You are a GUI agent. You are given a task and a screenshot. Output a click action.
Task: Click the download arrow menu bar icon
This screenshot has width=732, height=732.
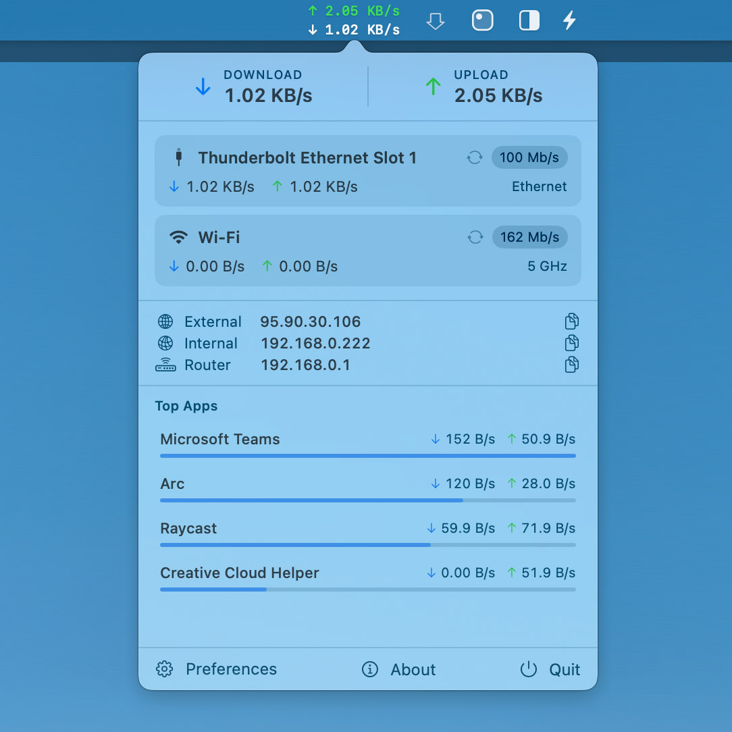point(436,22)
